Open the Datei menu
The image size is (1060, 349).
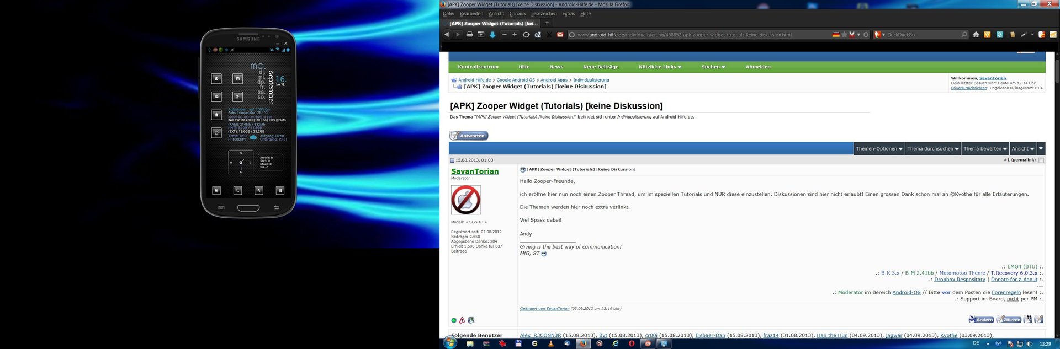(x=448, y=14)
